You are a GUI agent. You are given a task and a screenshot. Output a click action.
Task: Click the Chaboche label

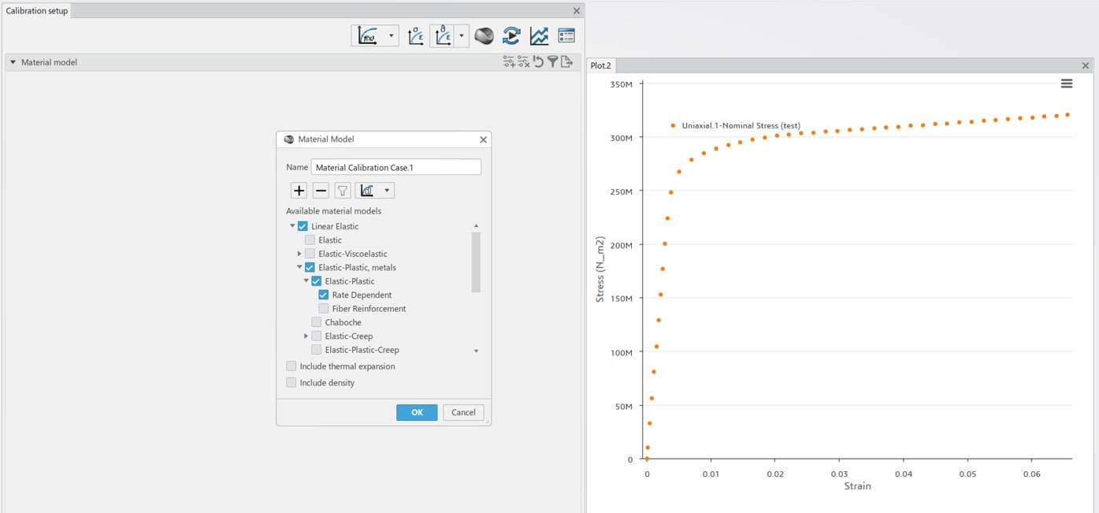pyautogui.click(x=343, y=322)
